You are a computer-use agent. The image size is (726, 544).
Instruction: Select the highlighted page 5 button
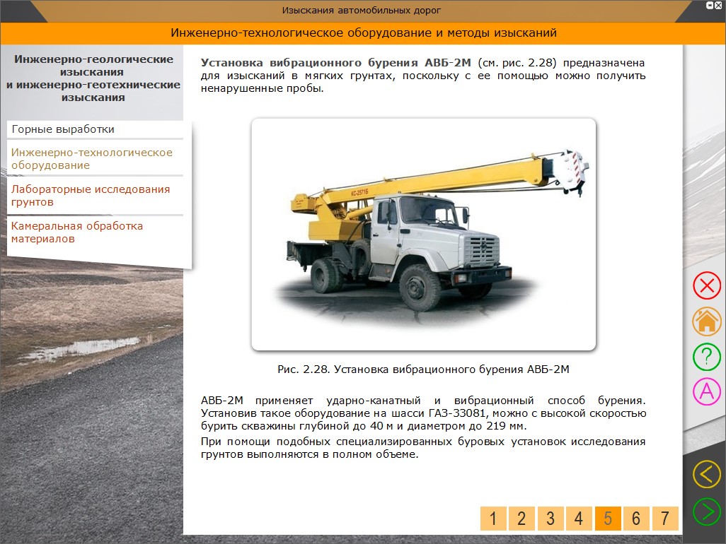coord(608,519)
